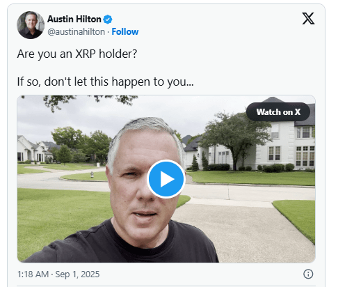Click the blue verified checkmark badge
The height and width of the screenshot is (287, 338).
pyautogui.click(x=108, y=20)
